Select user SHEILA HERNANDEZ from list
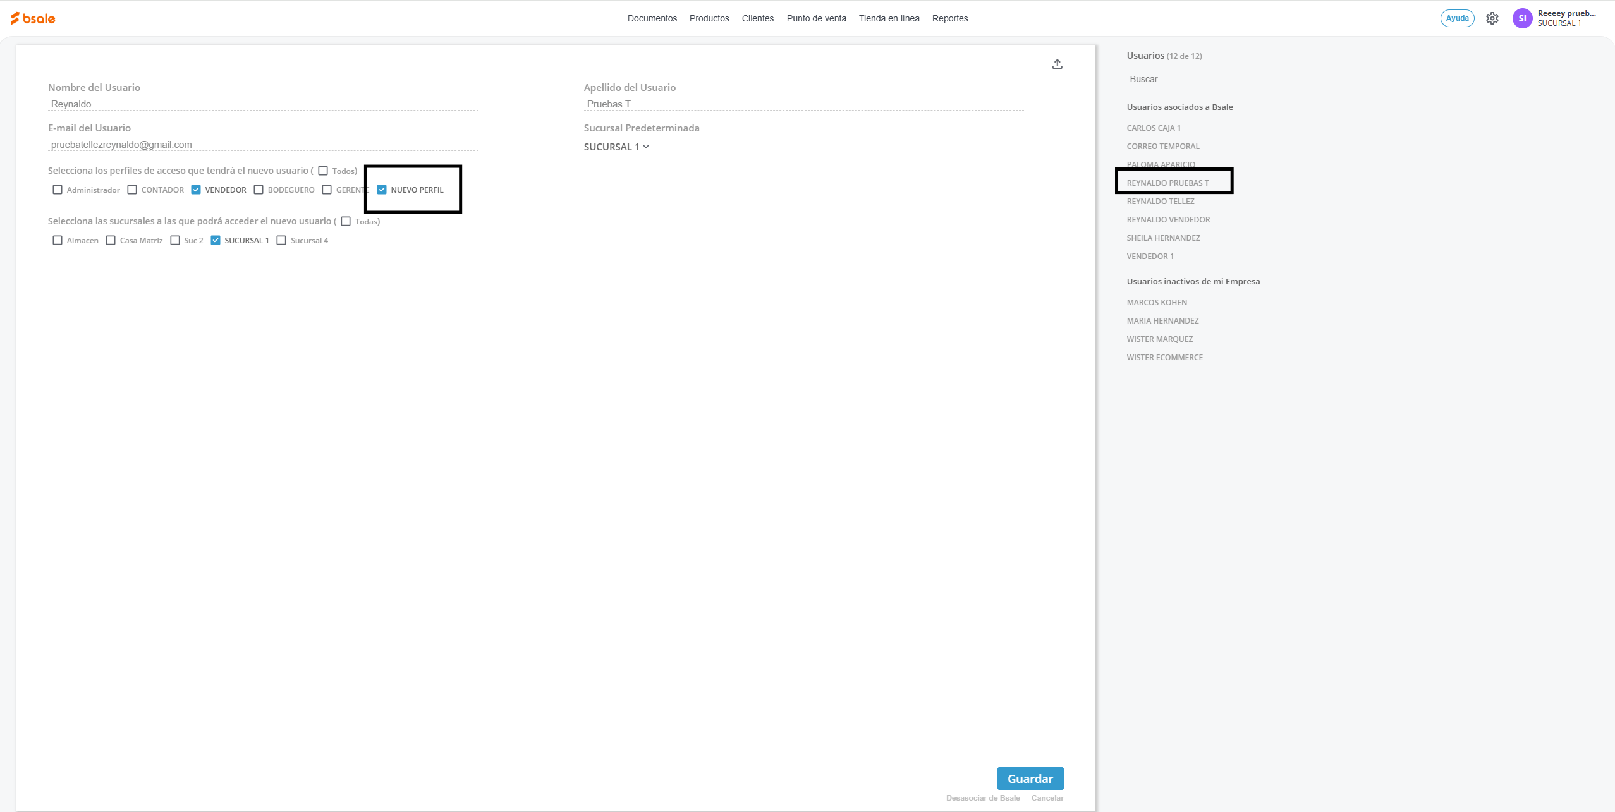This screenshot has height=812, width=1615. pos(1163,238)
